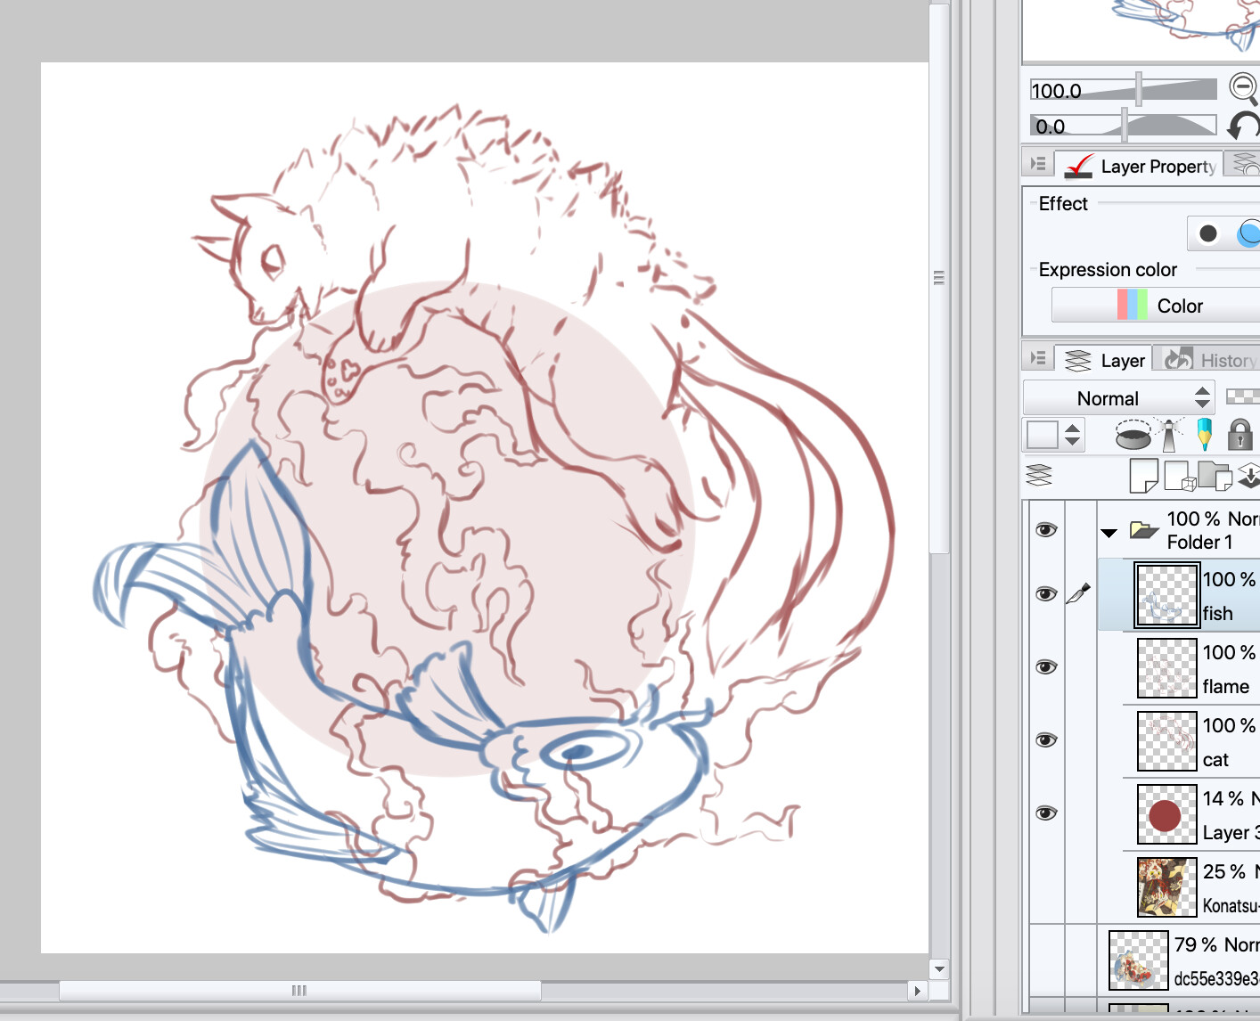Image resolution: width=1260 pixels, height=1021 pixels.
Task: Select the dc55e339e3 layer thumbnail
Action: pyautogui.click(x=1138, y=960)
